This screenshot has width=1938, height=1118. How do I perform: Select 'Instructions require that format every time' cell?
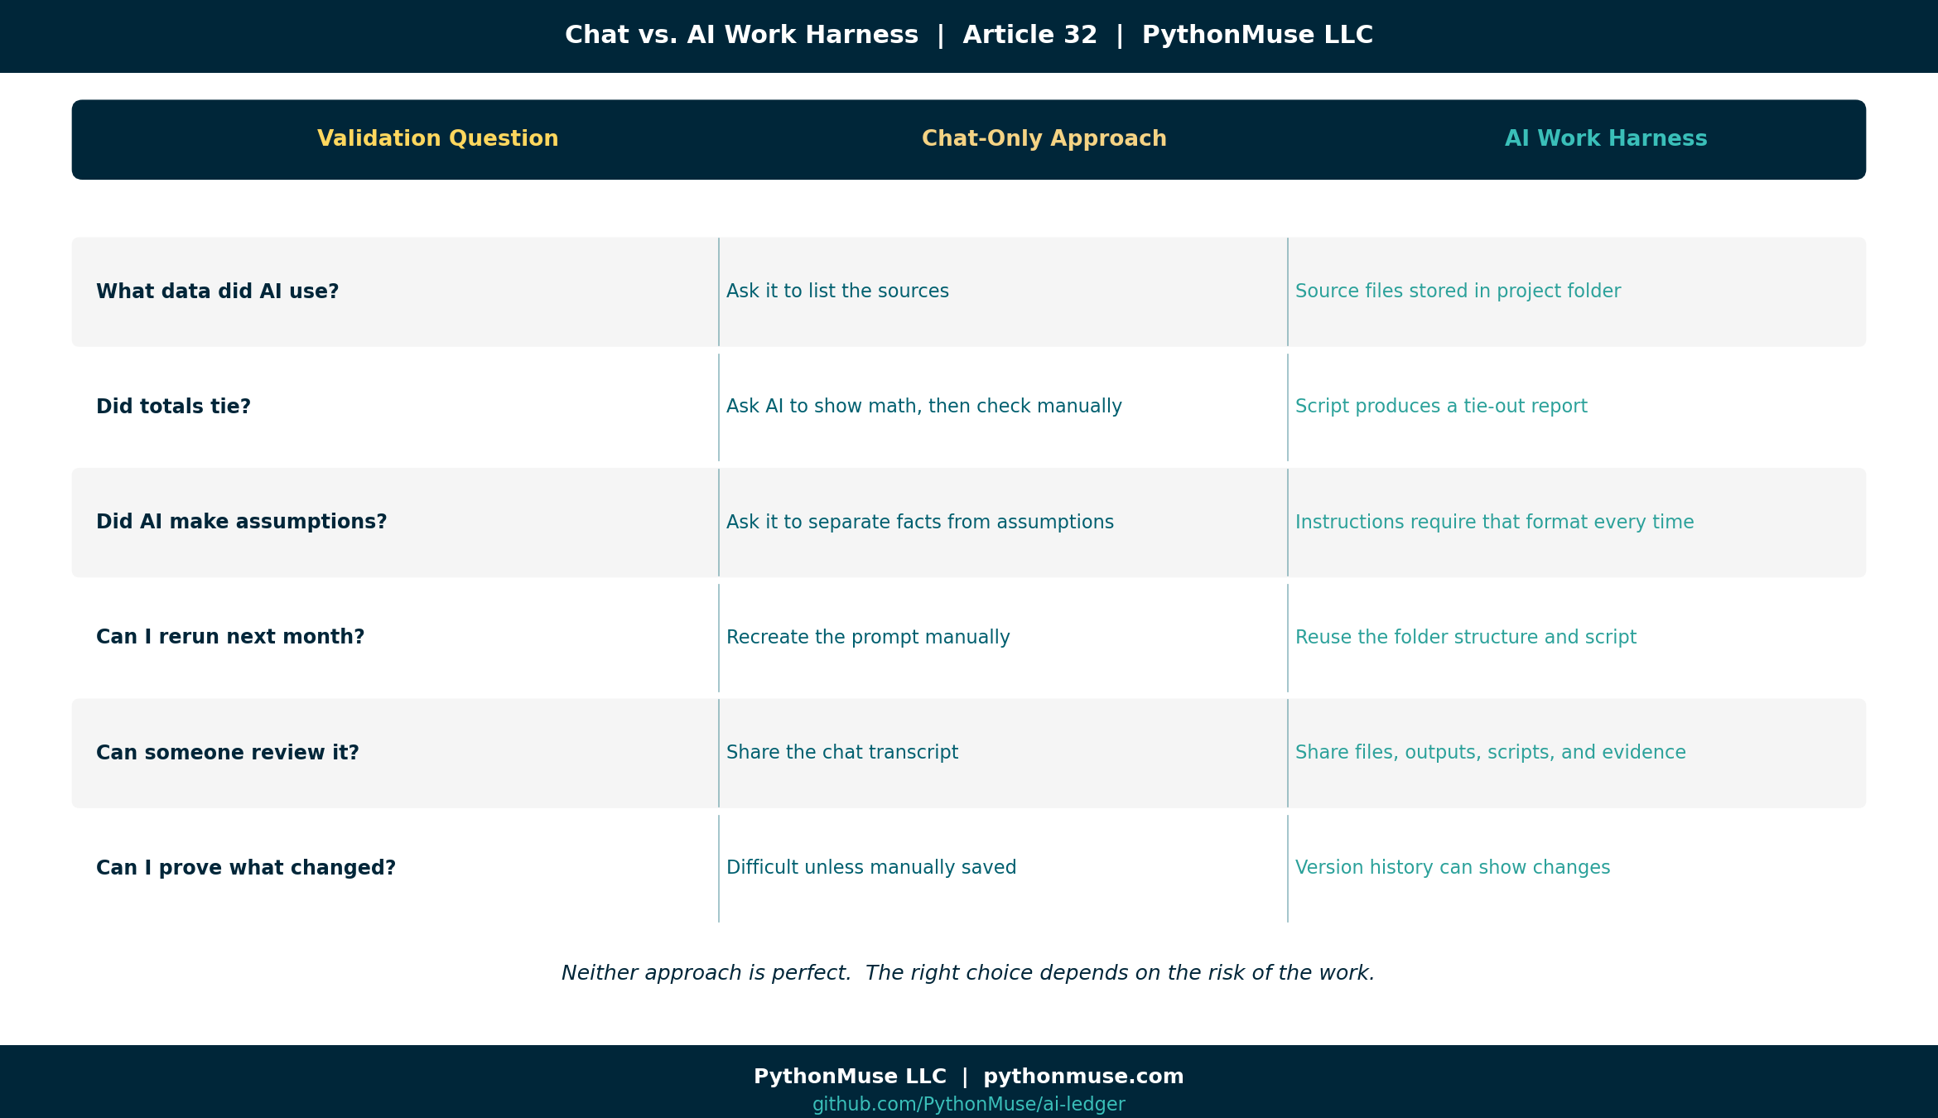[x=1494, y=522]
